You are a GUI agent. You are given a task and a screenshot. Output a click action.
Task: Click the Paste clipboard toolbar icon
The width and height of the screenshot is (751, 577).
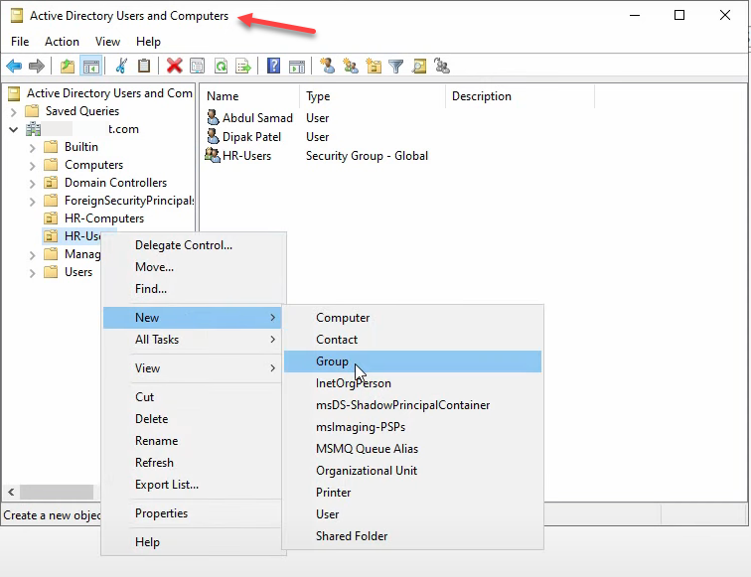coord(144,66)
